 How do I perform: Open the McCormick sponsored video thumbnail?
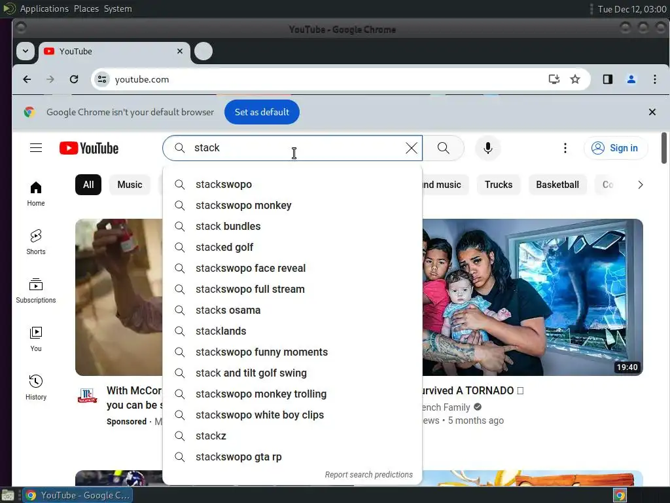pos(119,297)
